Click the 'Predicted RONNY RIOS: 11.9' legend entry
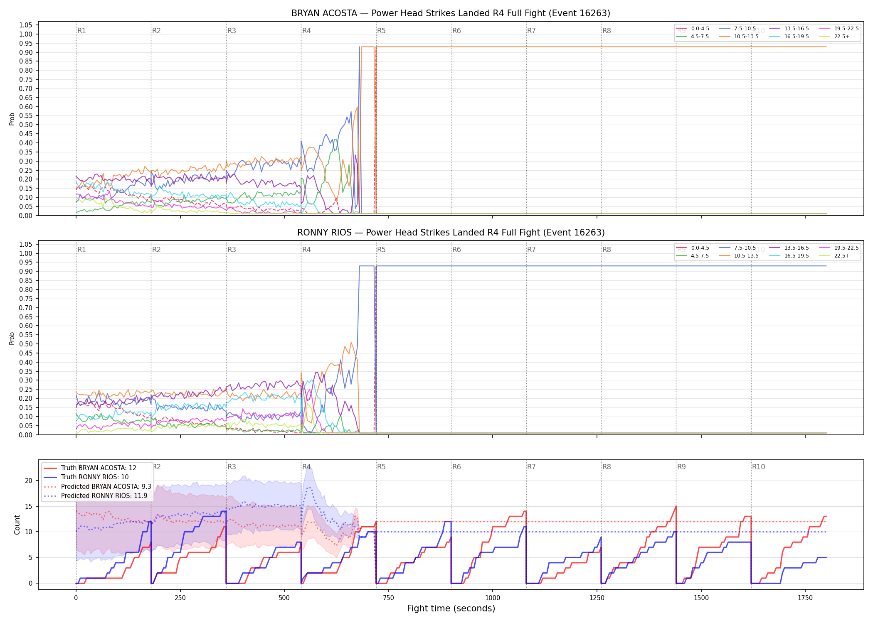Screen dimensions: 873x623 click(95, 495)
